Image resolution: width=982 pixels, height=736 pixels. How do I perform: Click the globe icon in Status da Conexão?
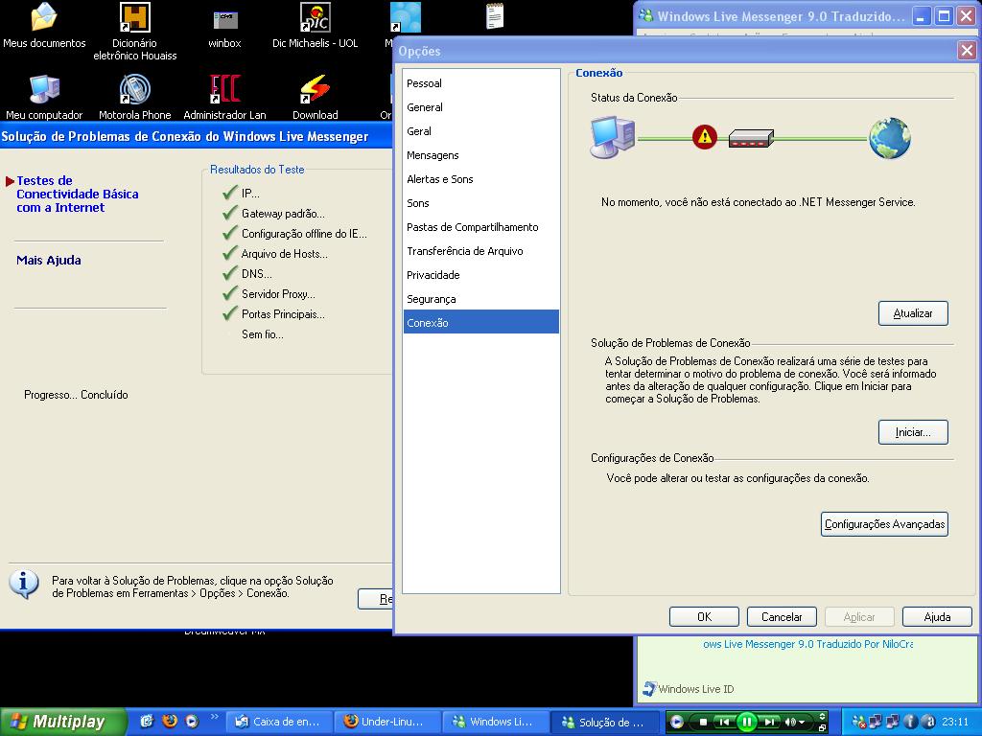[889, 138]
